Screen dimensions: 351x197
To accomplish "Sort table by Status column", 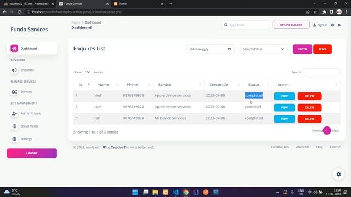I will click(x=257, y=85).
